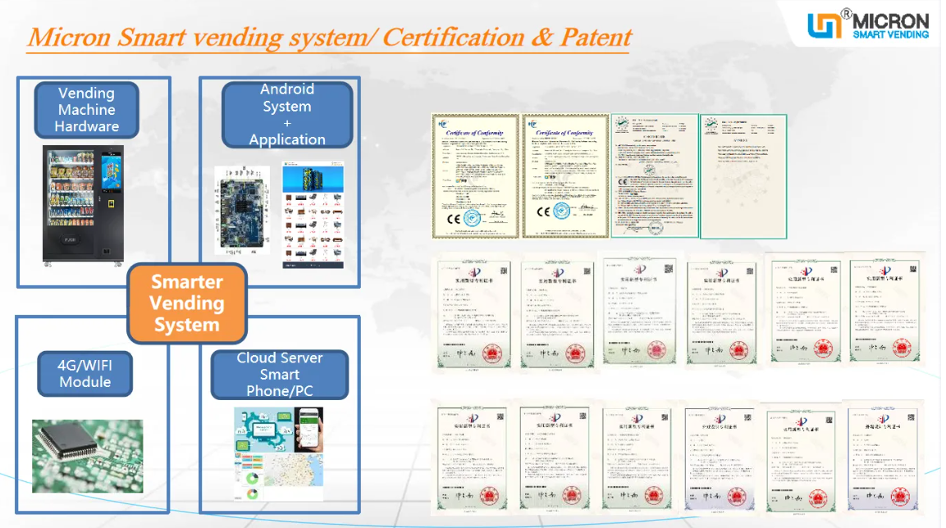Open the app screenshot beside circuit board
Viewport: 946px width, 528px height.
313,216
